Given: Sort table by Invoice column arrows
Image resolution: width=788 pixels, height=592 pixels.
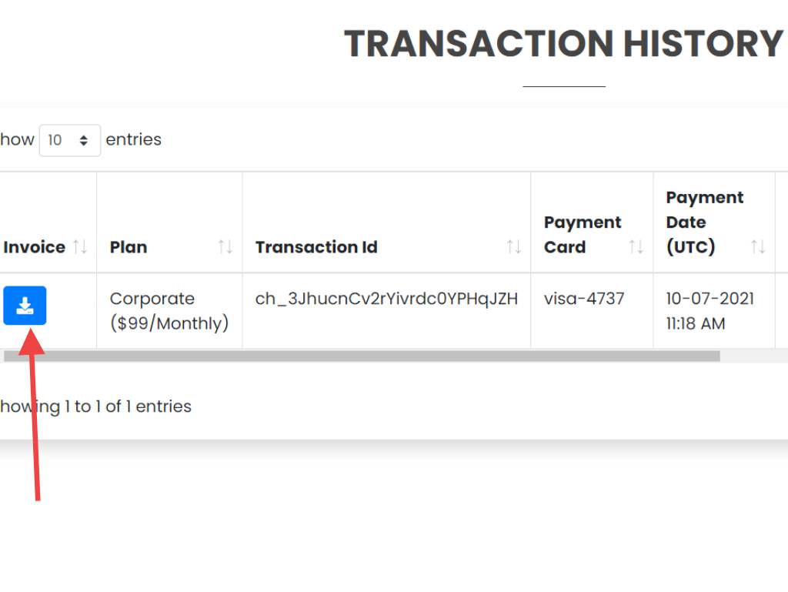Looking at the screenshot, I should [x=80, y=247].
